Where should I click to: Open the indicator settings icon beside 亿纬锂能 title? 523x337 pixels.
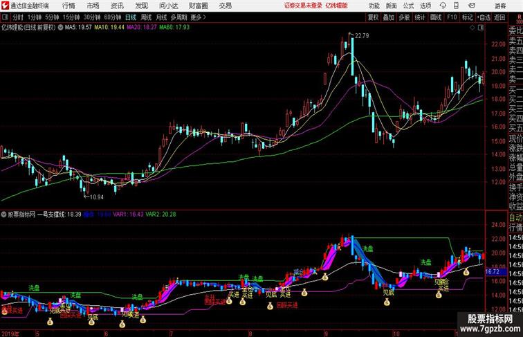pos(60,28)
